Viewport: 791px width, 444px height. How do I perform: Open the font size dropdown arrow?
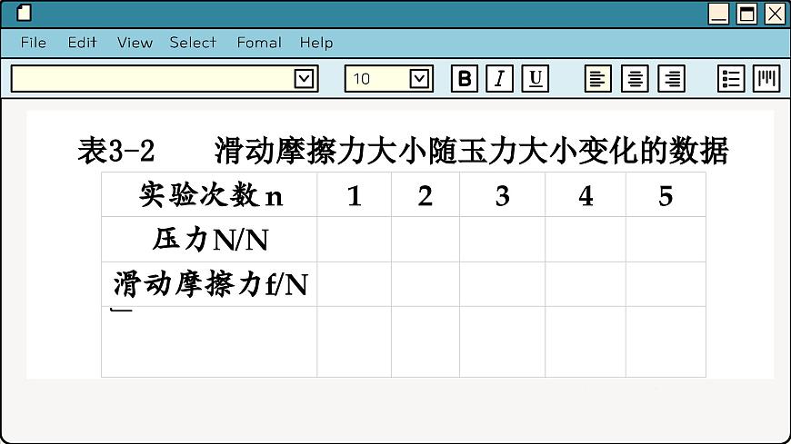click(419, 79)
